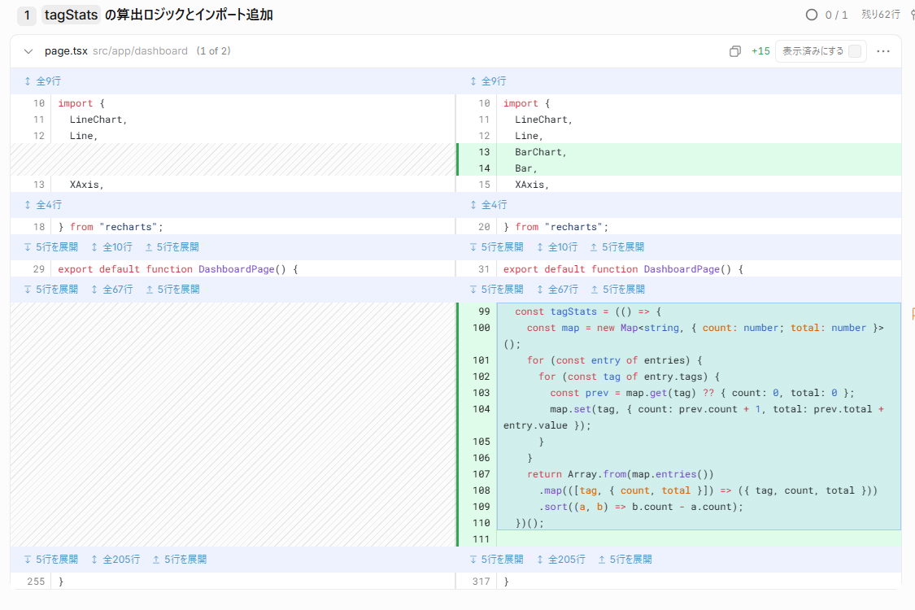Click the step number 1 badge
This screenshot has height=610, width=915.
26,15
